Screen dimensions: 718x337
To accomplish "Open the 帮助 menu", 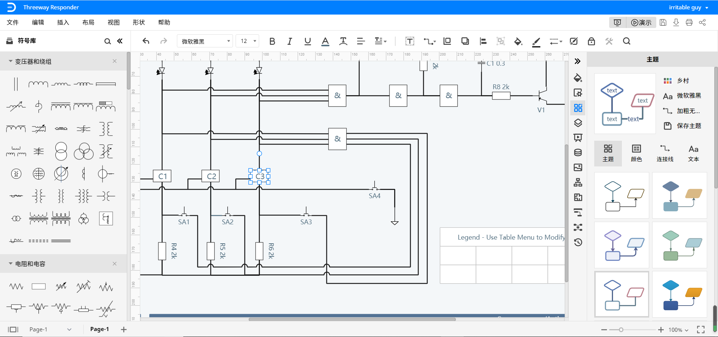I will coord(164,22).
